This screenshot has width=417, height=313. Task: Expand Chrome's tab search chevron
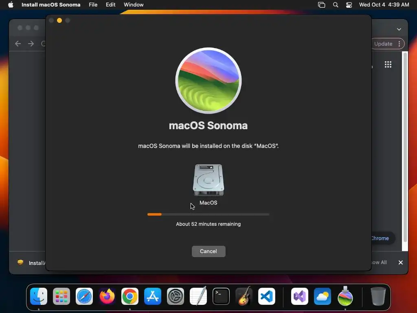(399, 29)
